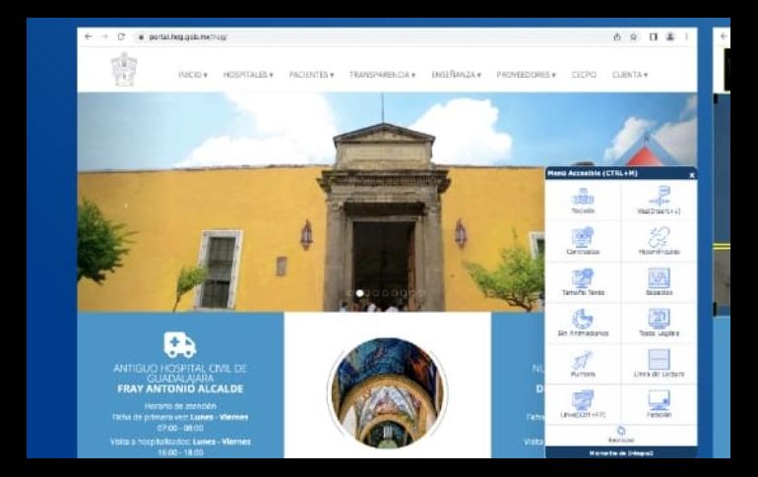Screen dimensions: 758x477
Task: Expand the PROVEEDORES dropdown menu
Action: pos(526,75)
